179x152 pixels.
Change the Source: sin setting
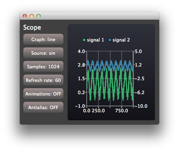click(x=43, y=53)
